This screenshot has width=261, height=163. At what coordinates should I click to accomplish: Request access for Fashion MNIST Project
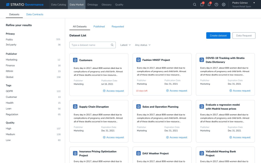click(176, 90)
